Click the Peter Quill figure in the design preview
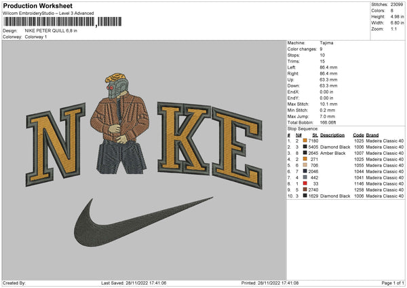407x288 pixels. coord(120,124)
